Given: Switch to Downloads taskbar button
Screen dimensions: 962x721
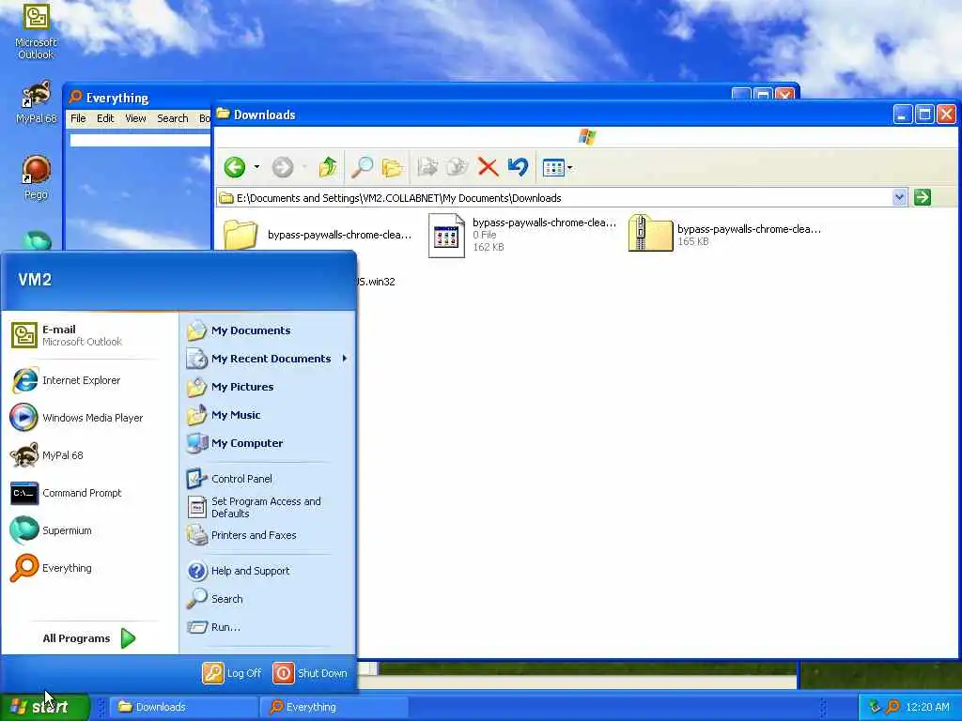Looking at the screenshot, I should [183, 707].
